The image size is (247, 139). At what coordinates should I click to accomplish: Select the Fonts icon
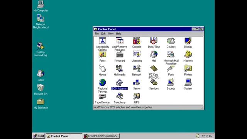point(102,54)
